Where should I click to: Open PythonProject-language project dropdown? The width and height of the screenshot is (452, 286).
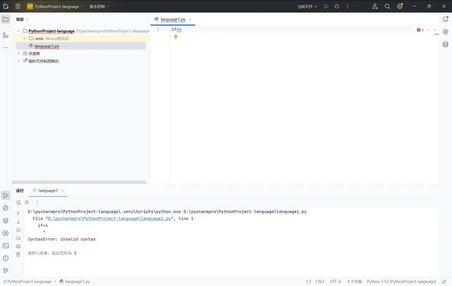click(55, 6)
